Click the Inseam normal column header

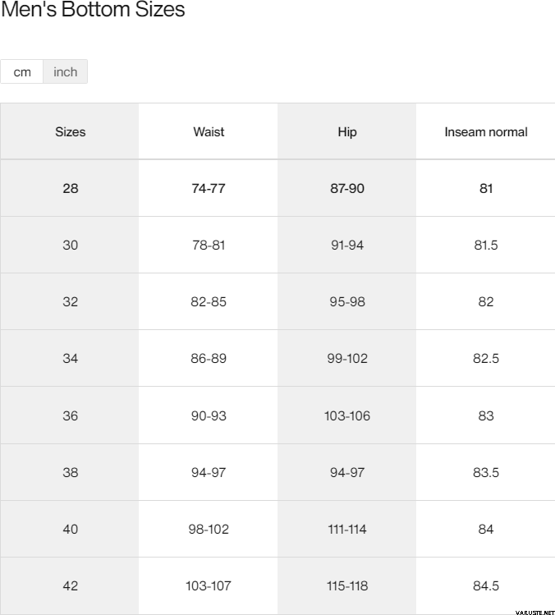486,131
